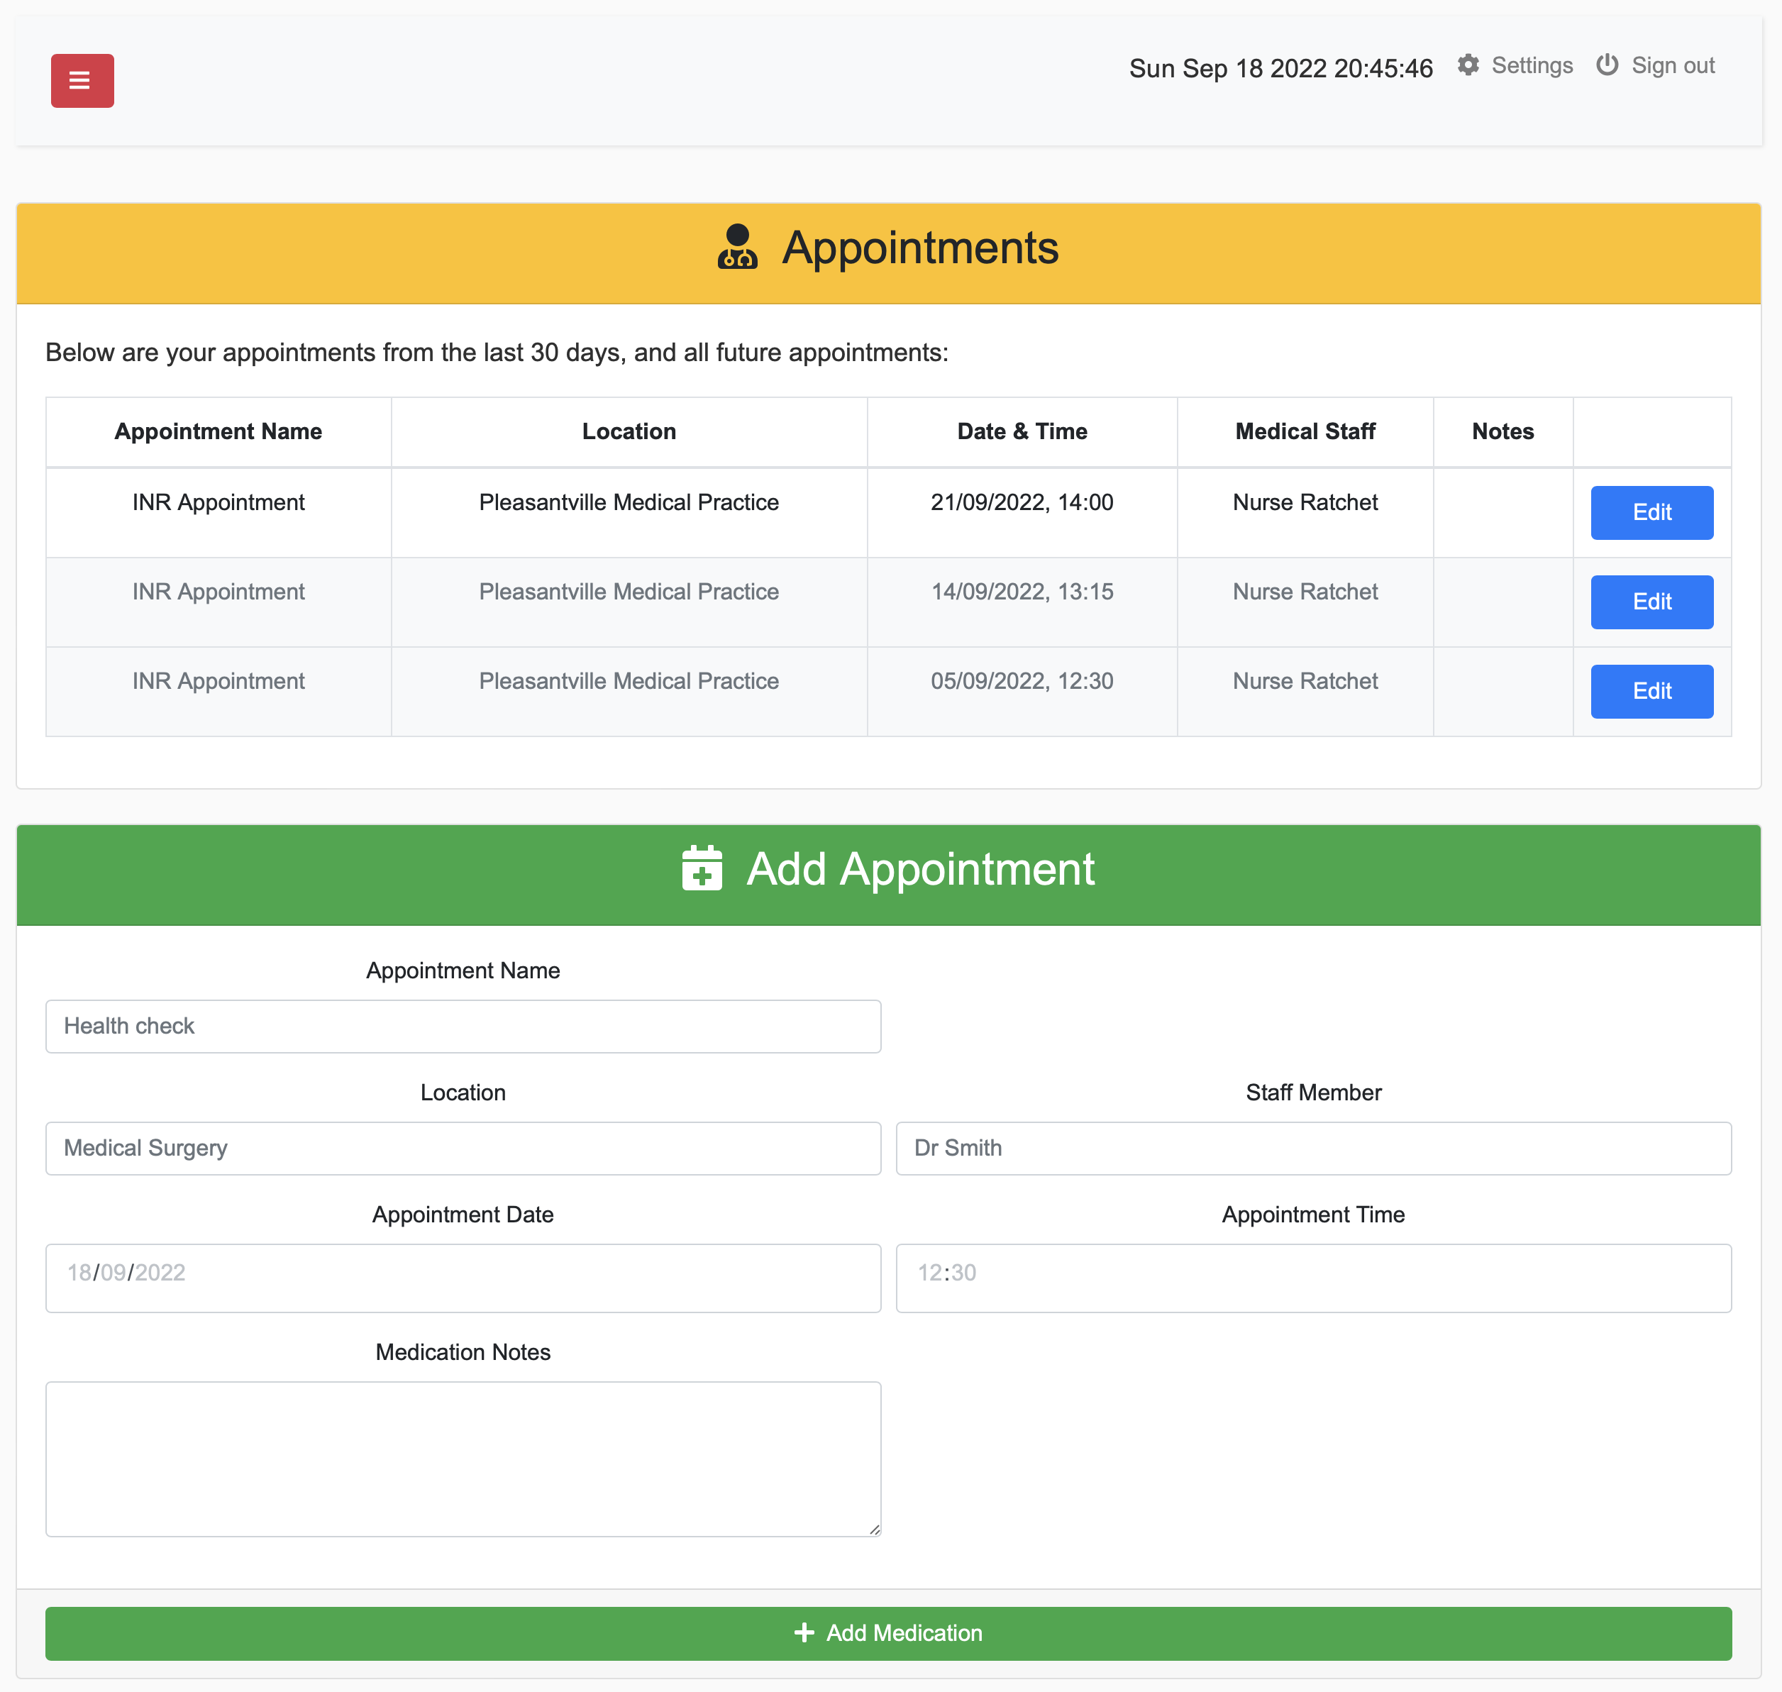
Task: Click Pleasantville Medical Practice in 05/09/2022 row
Action: tap(629, 681)
